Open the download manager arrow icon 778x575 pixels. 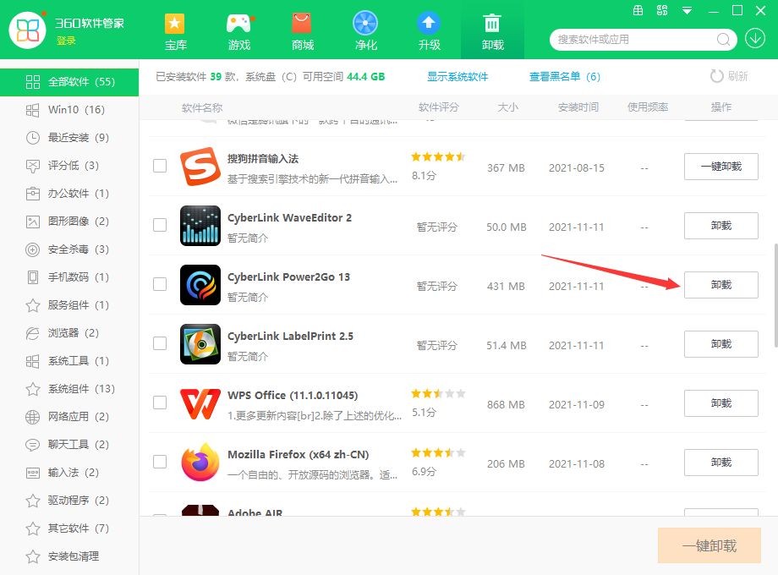tap(755, 39)
